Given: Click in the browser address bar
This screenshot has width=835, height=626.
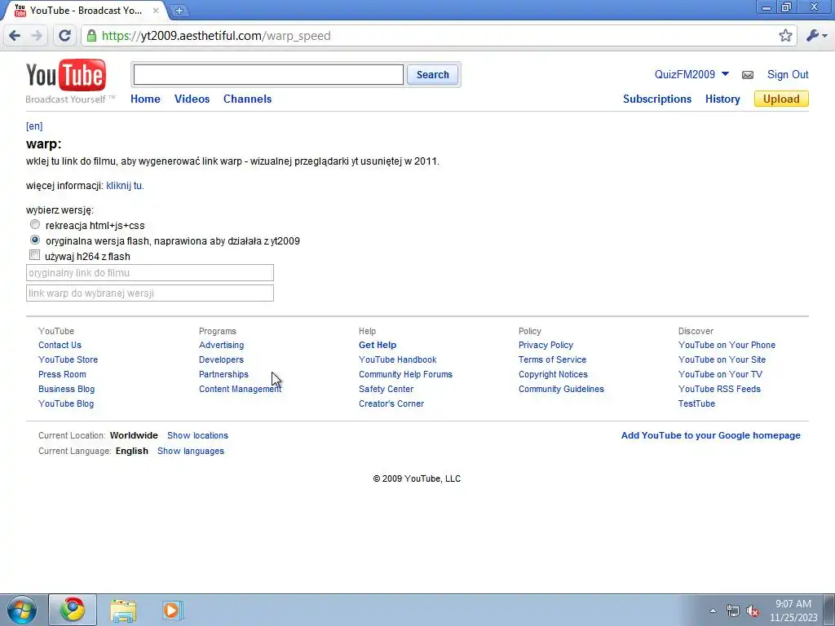Looking at the screenshot, I should coord(437,36).
